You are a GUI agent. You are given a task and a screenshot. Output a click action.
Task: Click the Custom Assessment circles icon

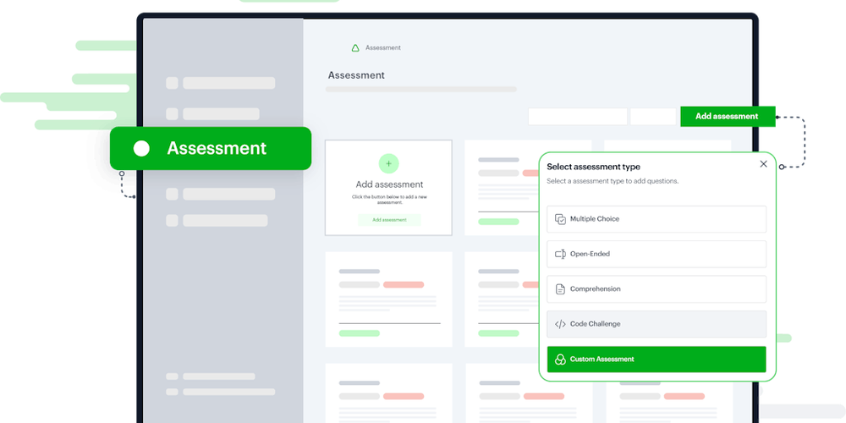pyautogui.click(x=561, y=360)
